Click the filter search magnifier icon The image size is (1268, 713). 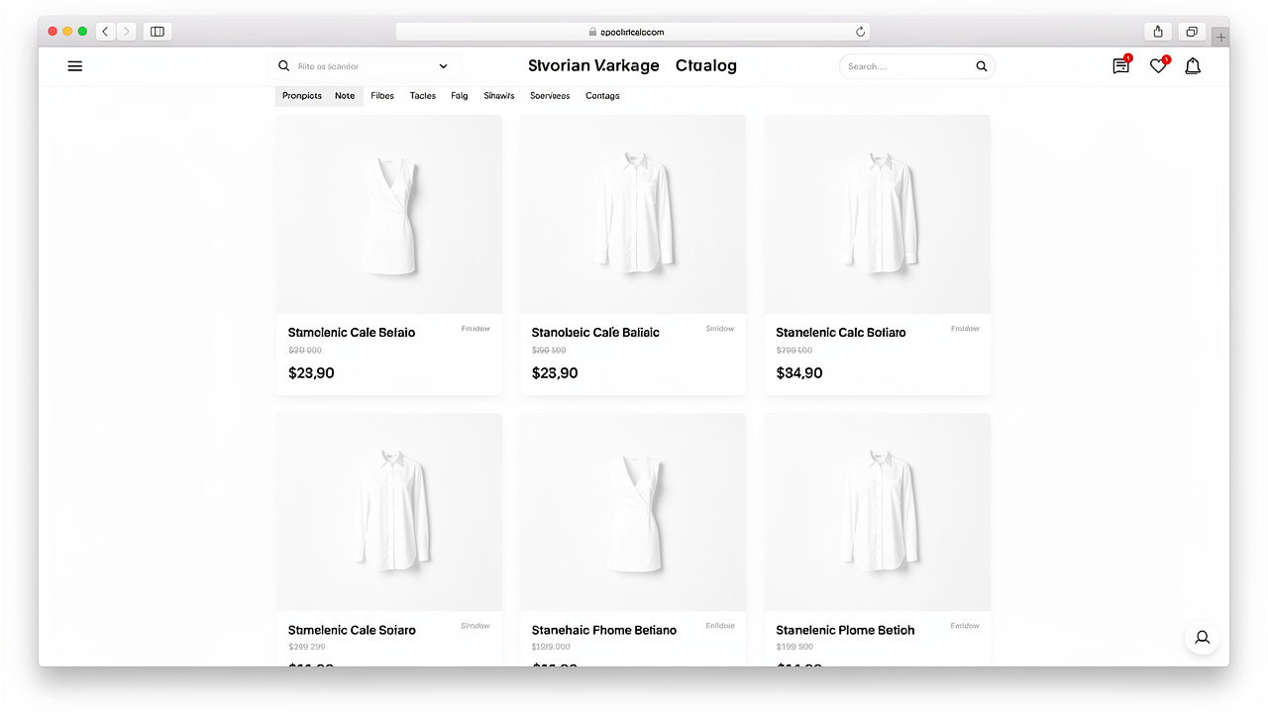pos(284,66)
